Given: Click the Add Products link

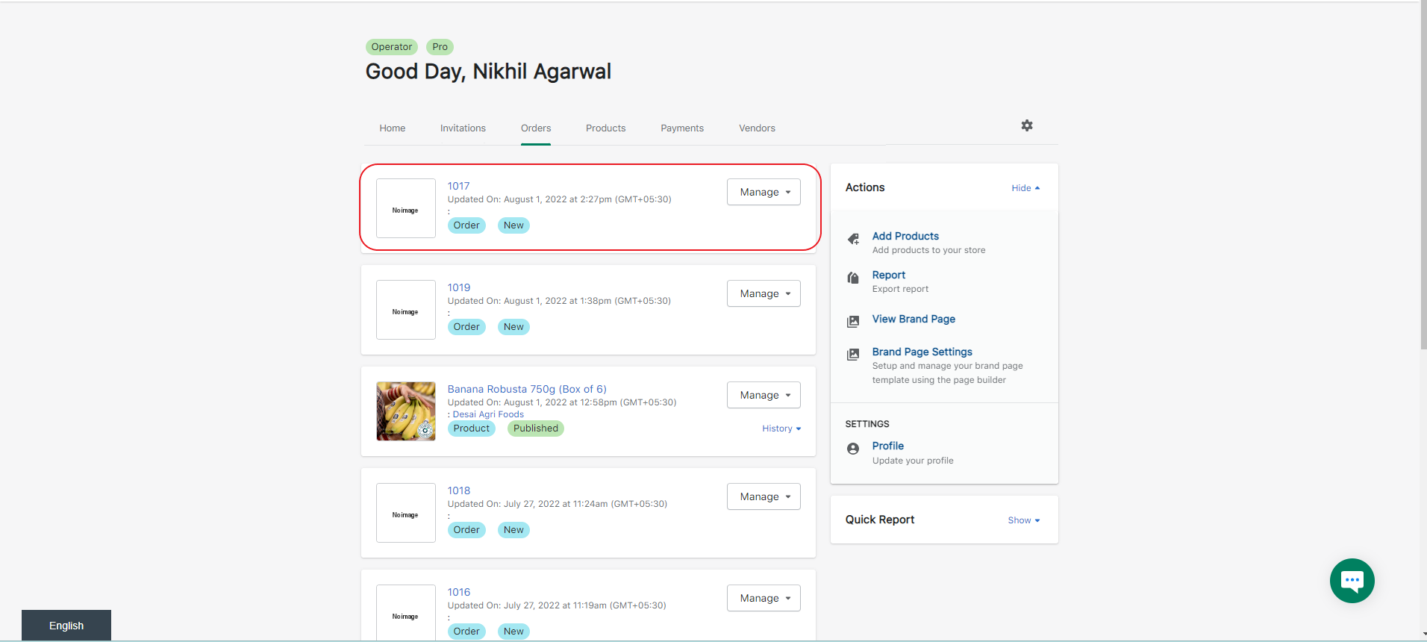Looking at the screenshot, I should 905,236.
